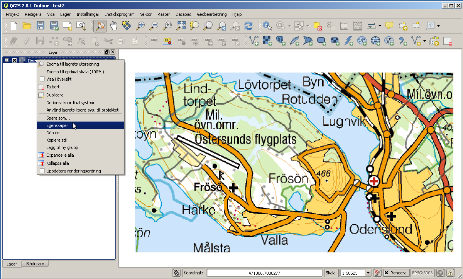The width and height of the screenshot is (463, 279).
Task: Switch to the Bläddrare tab
Action: [35, 264]
